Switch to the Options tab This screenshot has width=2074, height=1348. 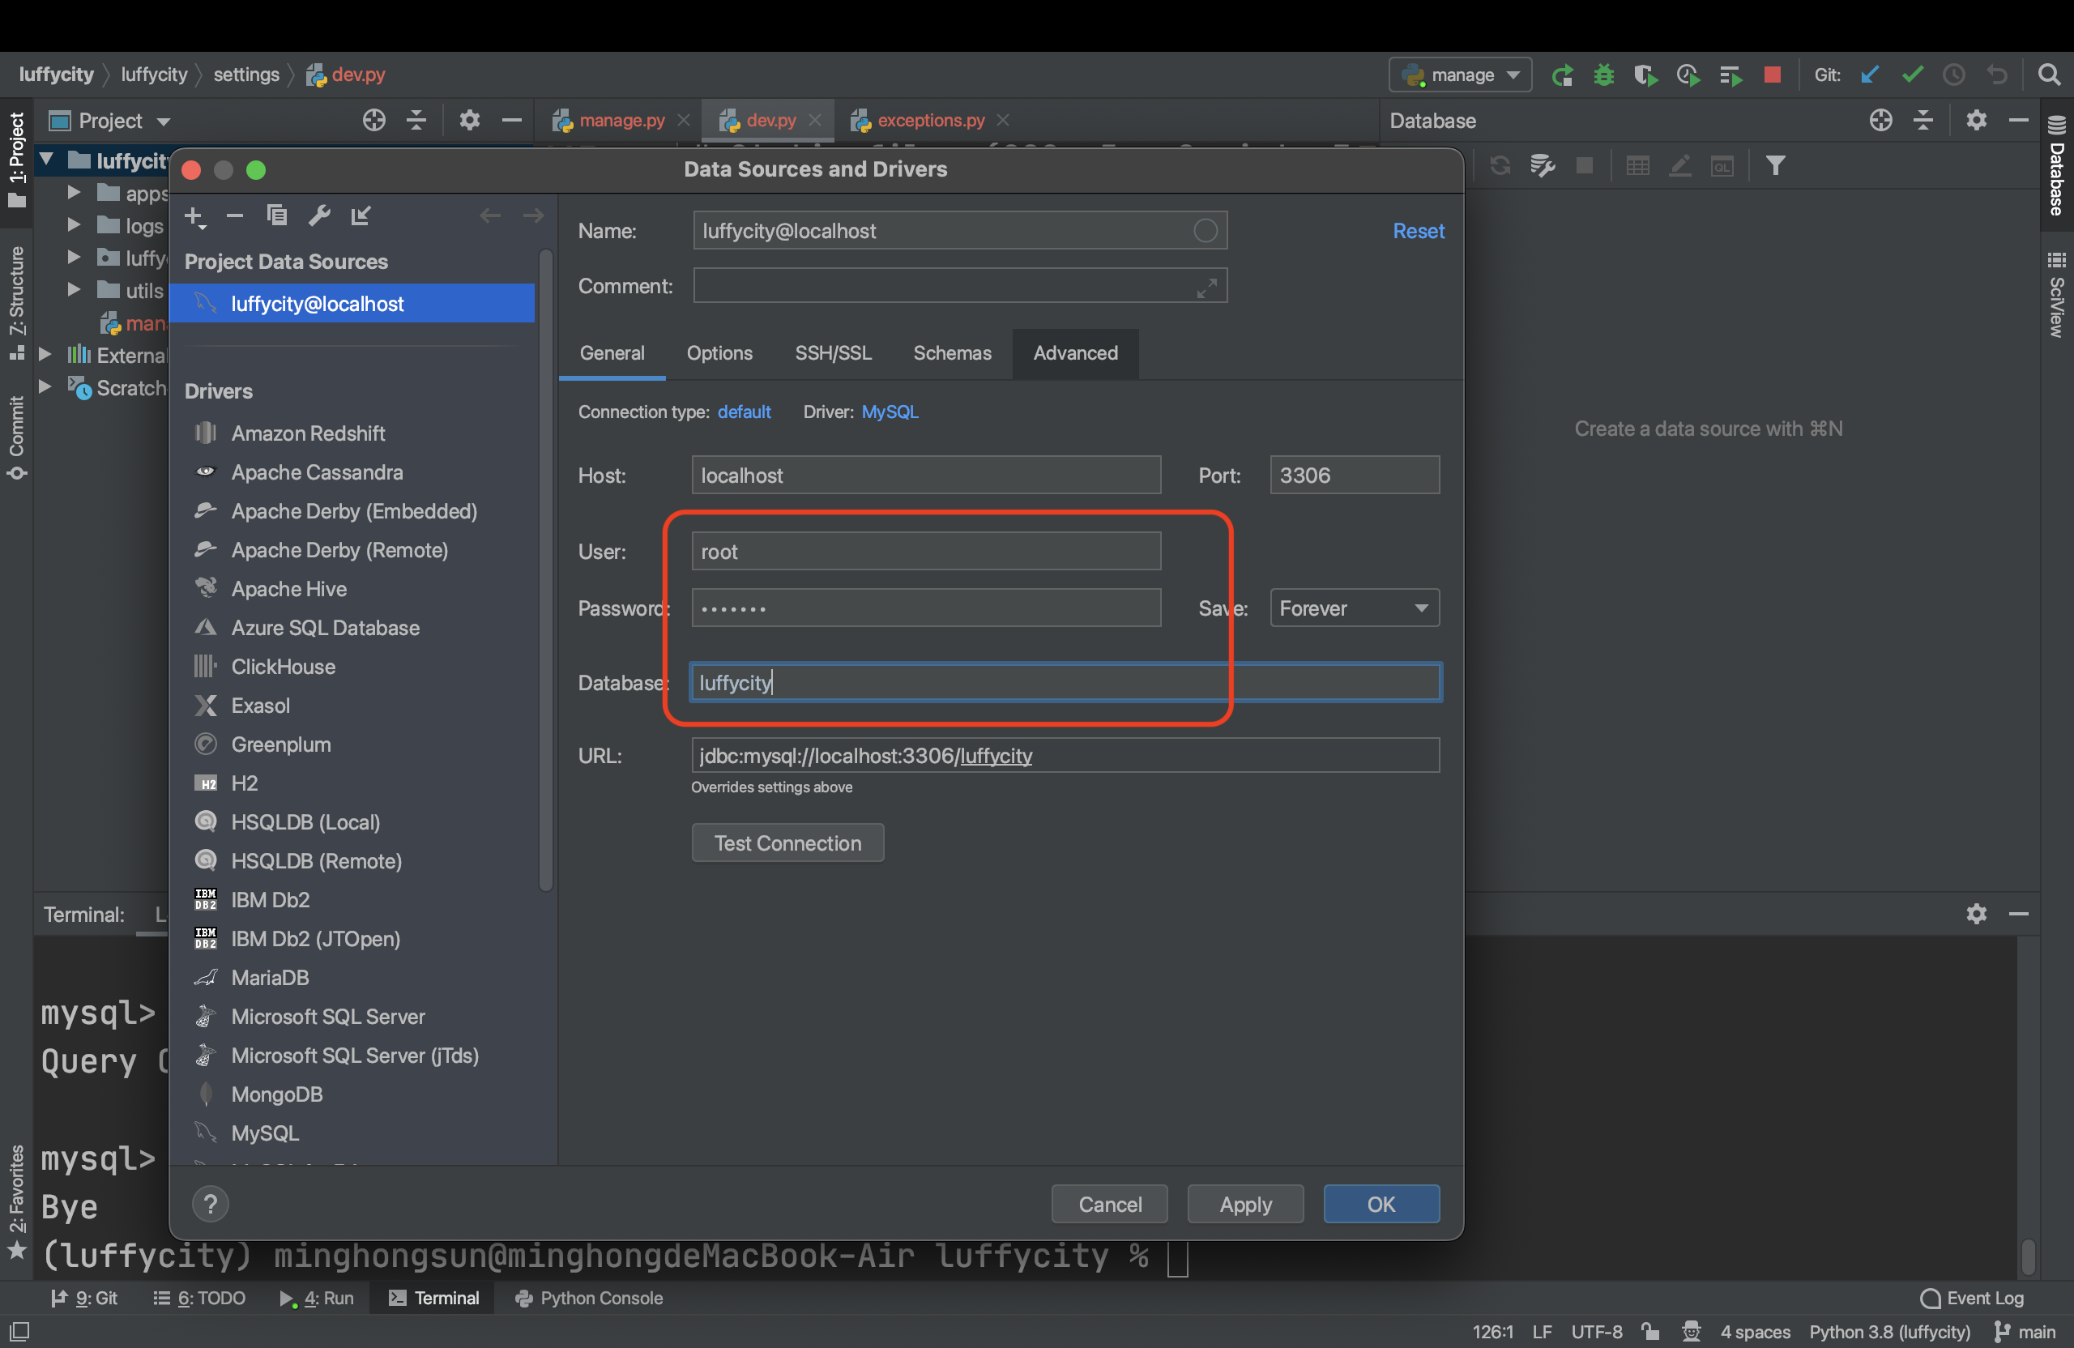(x=719, y=353)
